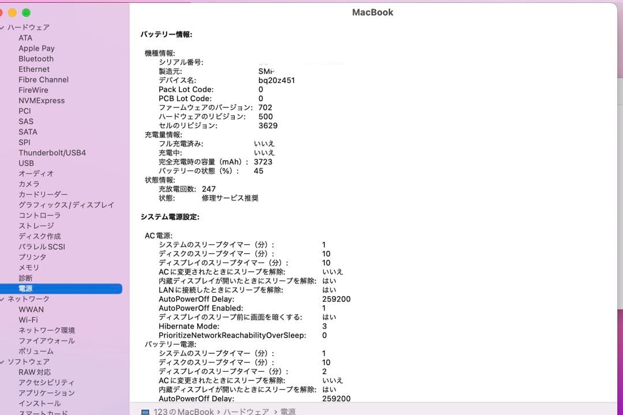Select ATA in the sidebar
The width and height of the screenshot is (623, 415).
[25, 38]
